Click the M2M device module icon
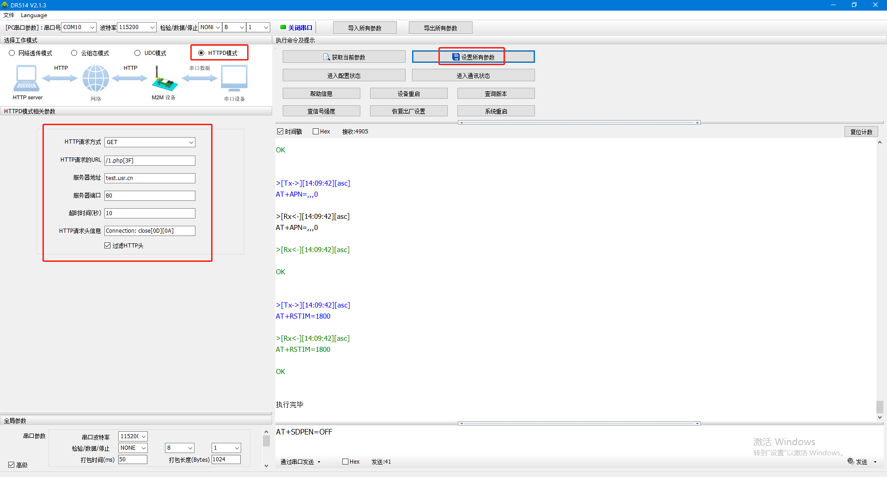887x477 pixels. coord(164,79)
